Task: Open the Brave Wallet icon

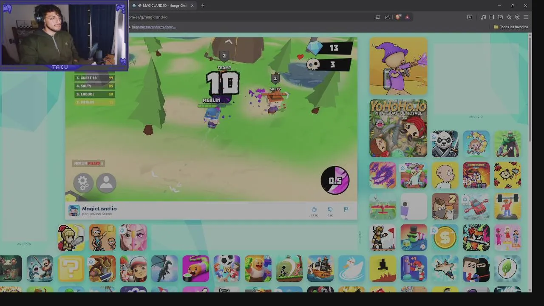Action: [500, 17]
